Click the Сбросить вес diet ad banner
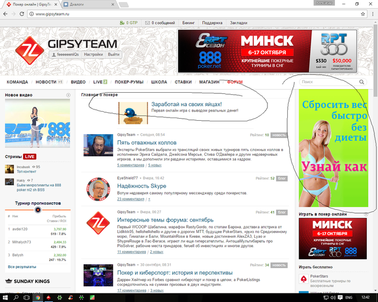 333,148
